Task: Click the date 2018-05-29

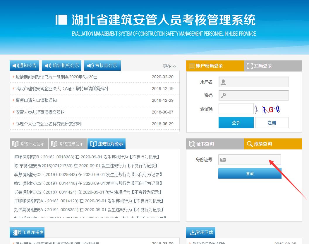Action: (163, 124)
